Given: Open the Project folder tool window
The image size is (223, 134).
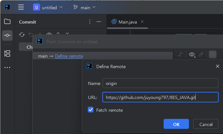Looking at the screenshot, I should [x=7, y=22].
